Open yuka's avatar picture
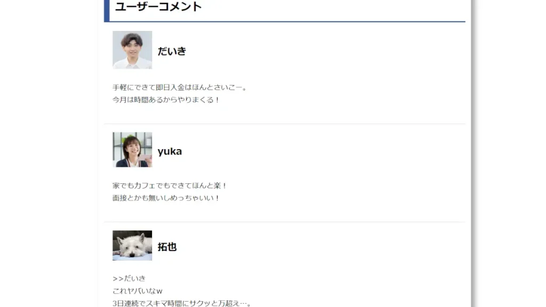546x307 pixels. [x=132, y=150]
